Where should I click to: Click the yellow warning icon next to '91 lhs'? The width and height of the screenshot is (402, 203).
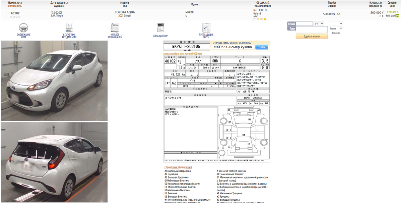pos(265,19)
